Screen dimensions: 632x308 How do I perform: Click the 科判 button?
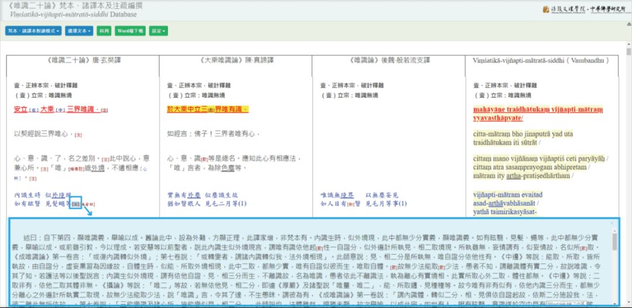pos(104,31)
